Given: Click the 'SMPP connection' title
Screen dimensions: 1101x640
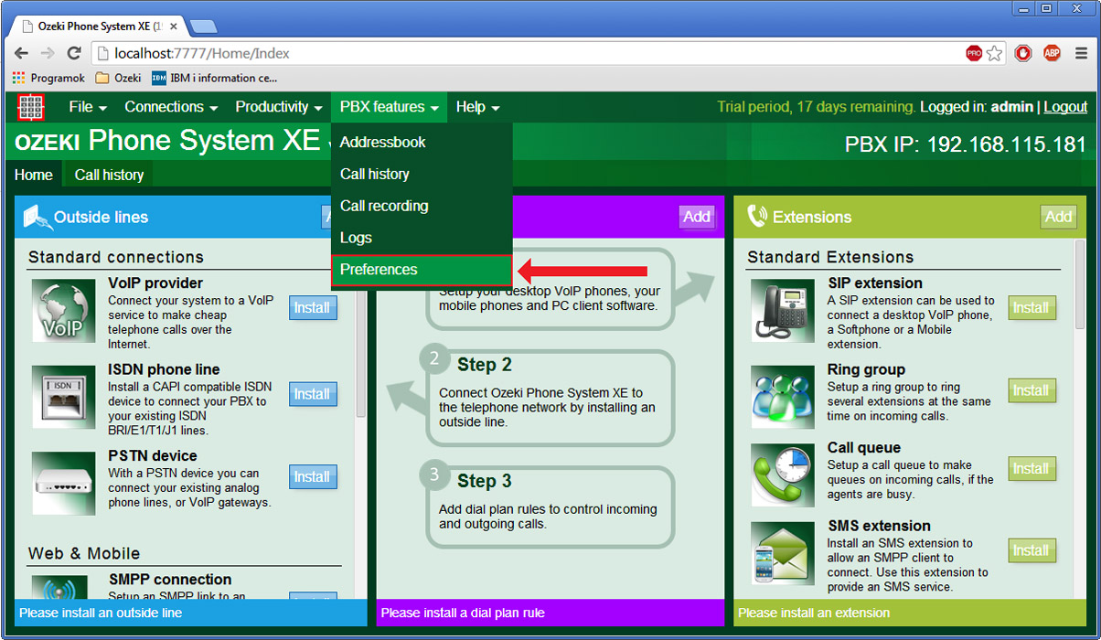Looking at the screenshot, I should 170,580.
